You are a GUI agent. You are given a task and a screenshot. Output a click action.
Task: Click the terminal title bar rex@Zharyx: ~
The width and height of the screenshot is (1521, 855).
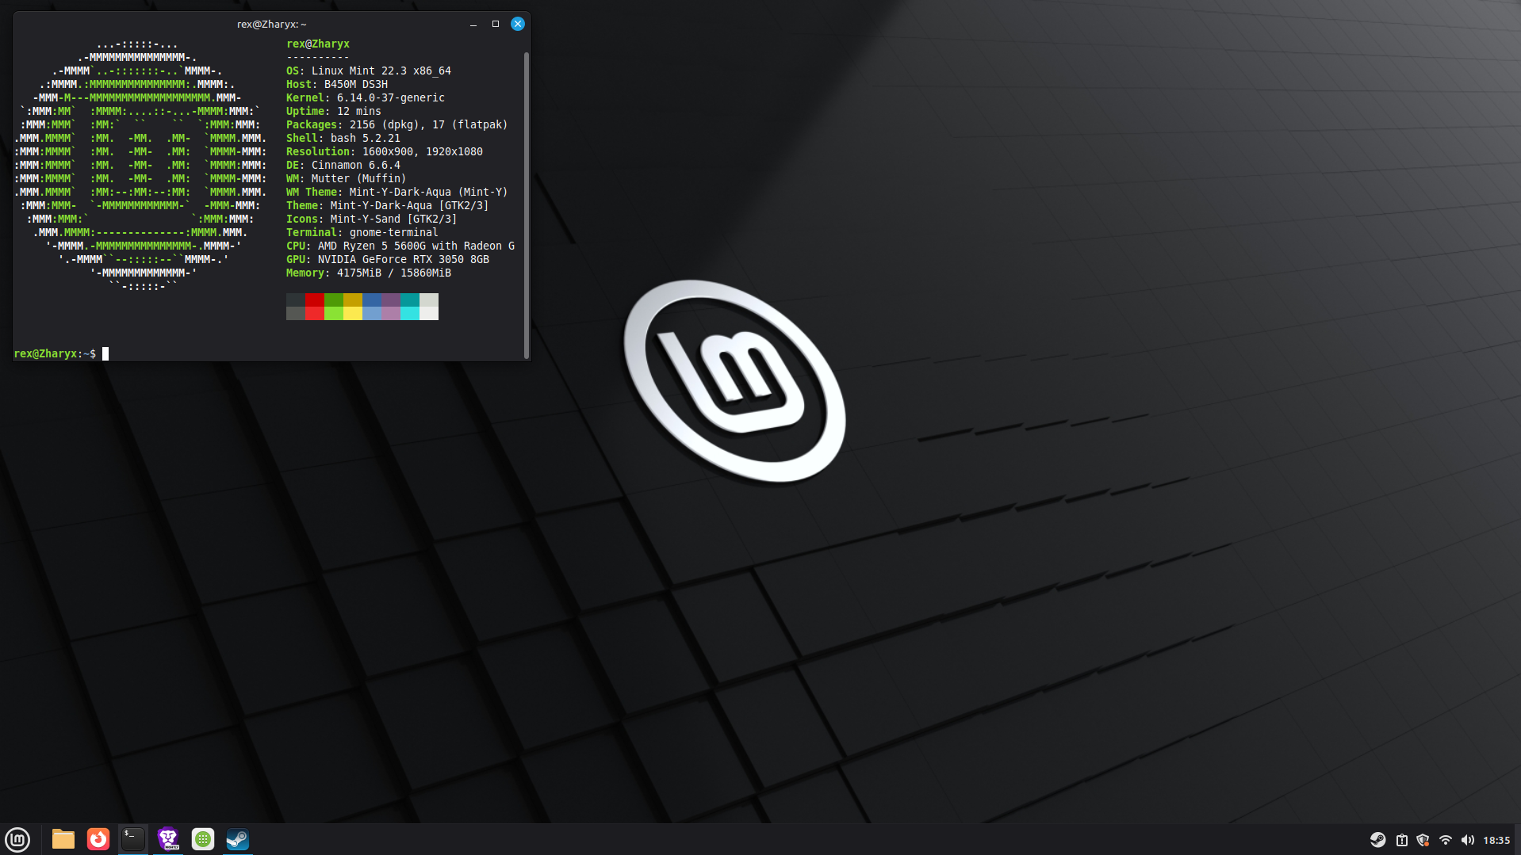tap(271, 24)
